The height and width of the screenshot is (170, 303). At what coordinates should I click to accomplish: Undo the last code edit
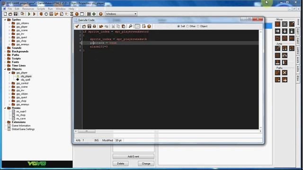(x=101, y=26)
